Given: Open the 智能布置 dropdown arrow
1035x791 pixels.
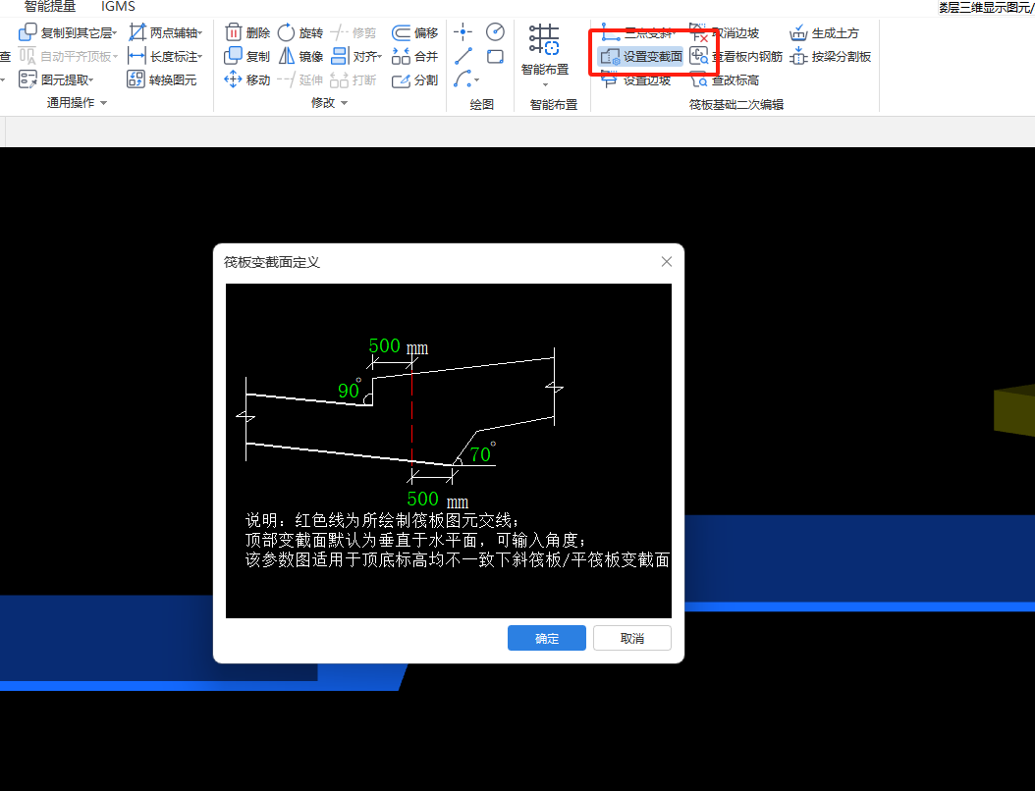Looking at the screenshot, I should click(545, 84).
